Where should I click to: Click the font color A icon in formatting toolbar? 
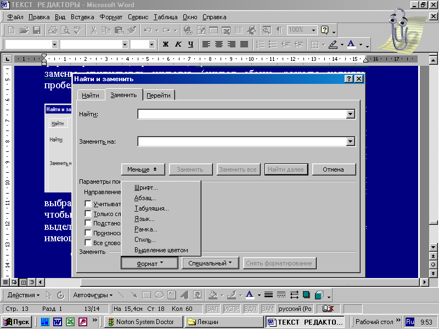351,44
